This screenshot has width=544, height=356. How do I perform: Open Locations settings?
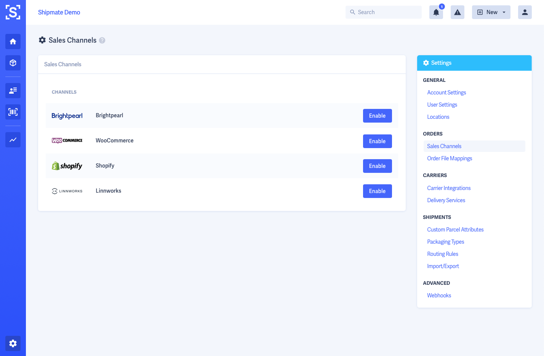(438, 117)
